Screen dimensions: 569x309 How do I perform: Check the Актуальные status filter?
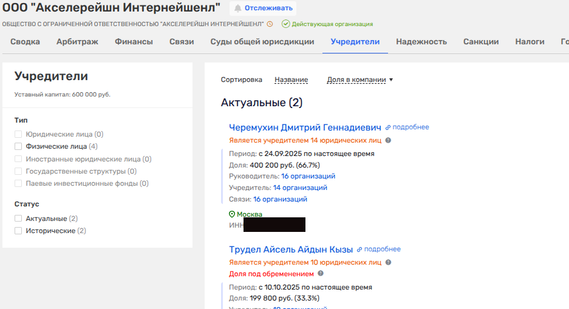click(18, 219)
